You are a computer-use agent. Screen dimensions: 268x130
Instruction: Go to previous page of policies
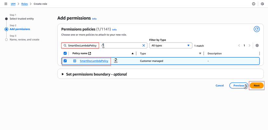coord(239,45)
